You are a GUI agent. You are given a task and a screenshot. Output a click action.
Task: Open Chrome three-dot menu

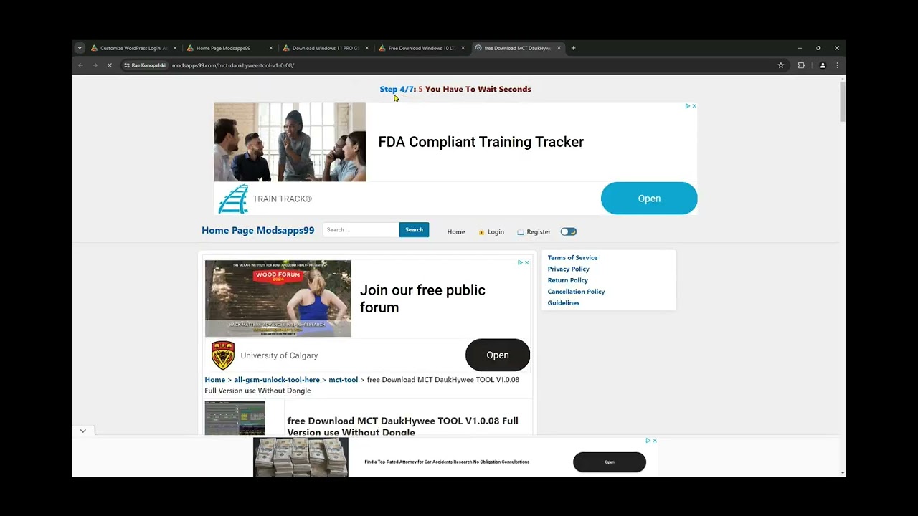point(837,65)
